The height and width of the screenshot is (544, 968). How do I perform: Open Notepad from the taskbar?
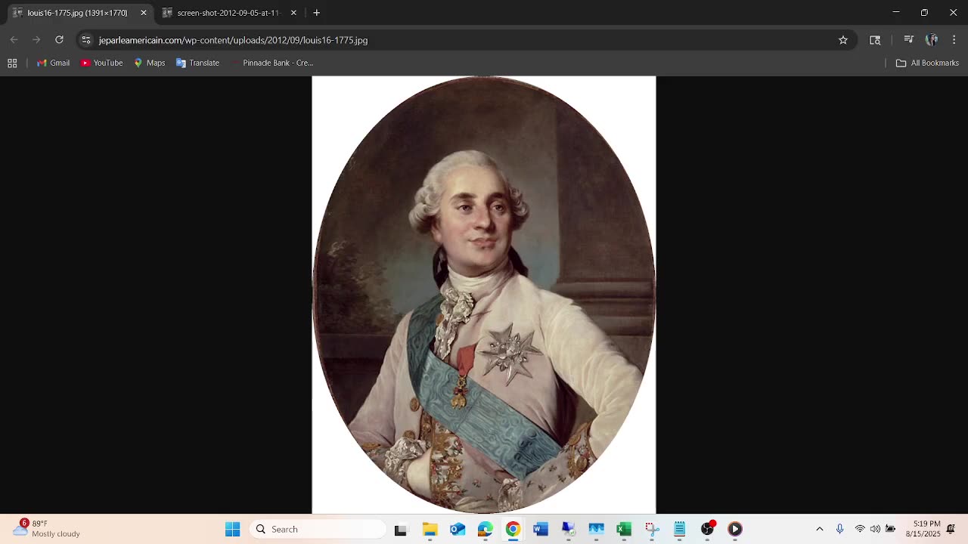[680, 529]
